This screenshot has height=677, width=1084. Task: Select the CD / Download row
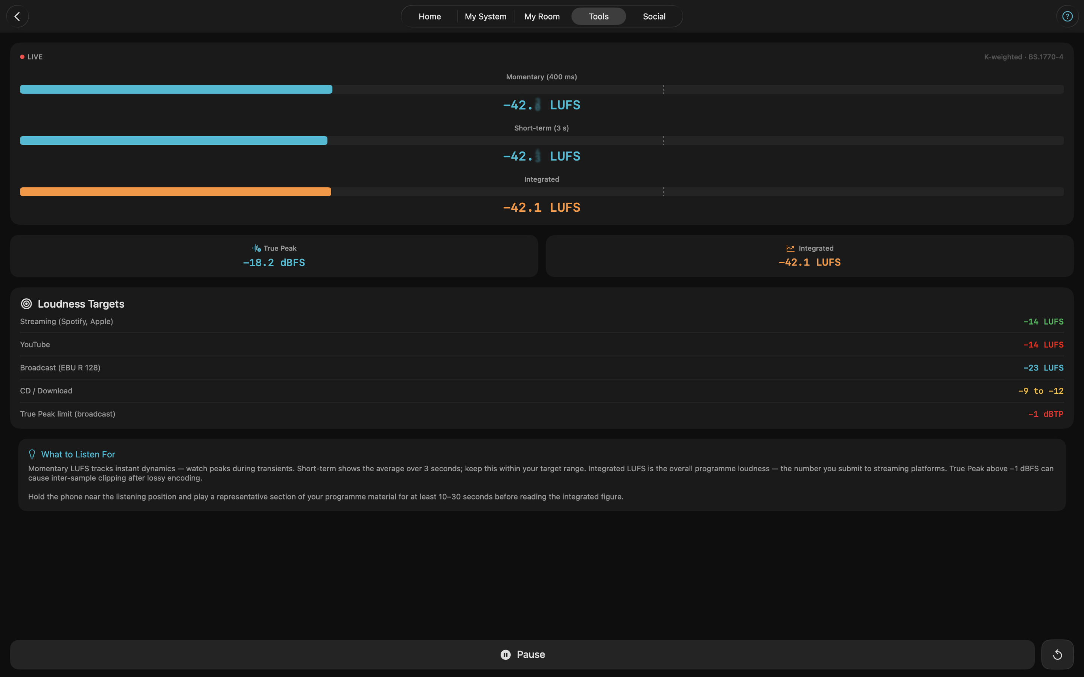[x=542, y=391]
